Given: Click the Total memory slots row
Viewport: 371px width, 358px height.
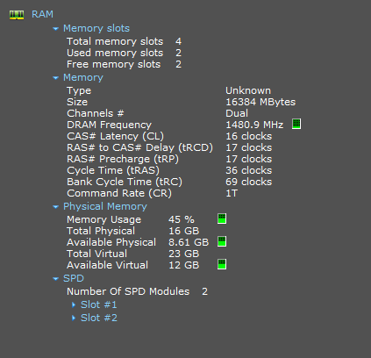Looking at the screenshot, I should click(x=124, y=41).
